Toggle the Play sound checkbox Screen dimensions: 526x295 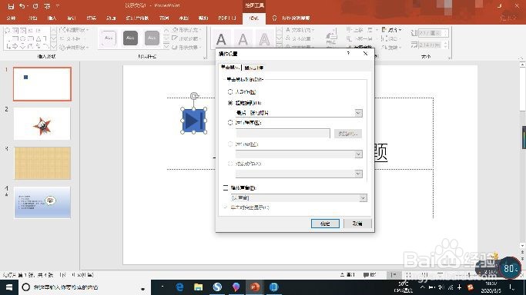tap(226, 188)
